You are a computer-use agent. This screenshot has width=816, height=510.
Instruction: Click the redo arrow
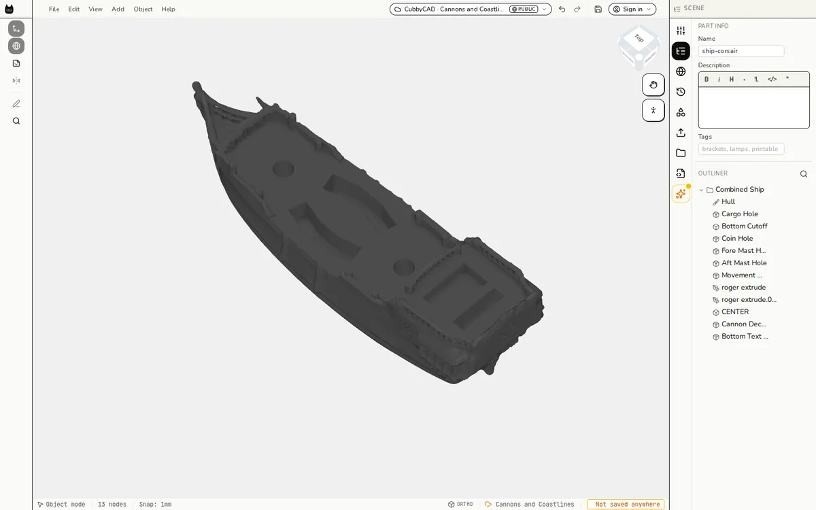click(577, 9)
